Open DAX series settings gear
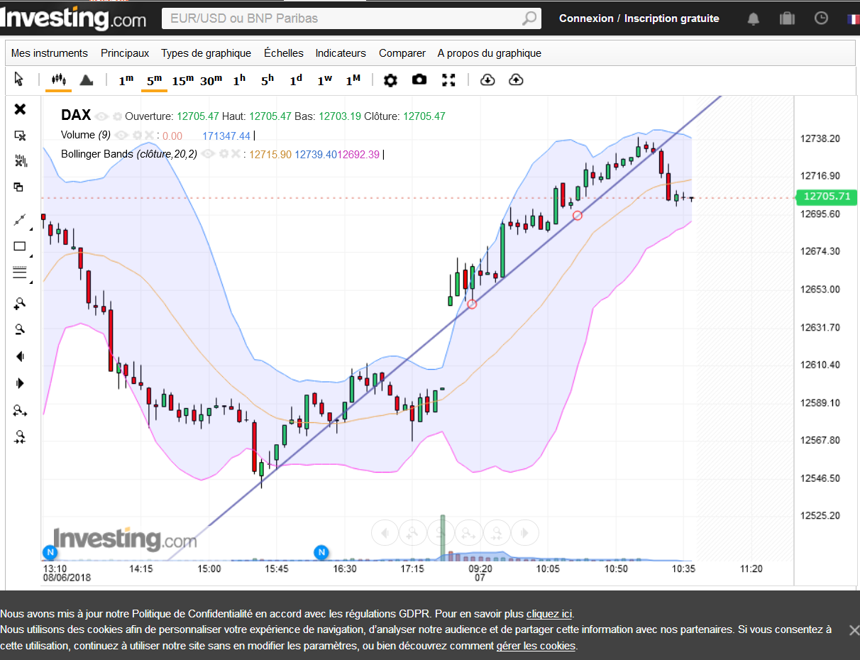The height and width of the screenshot is (660, 860). pos(117,116)
